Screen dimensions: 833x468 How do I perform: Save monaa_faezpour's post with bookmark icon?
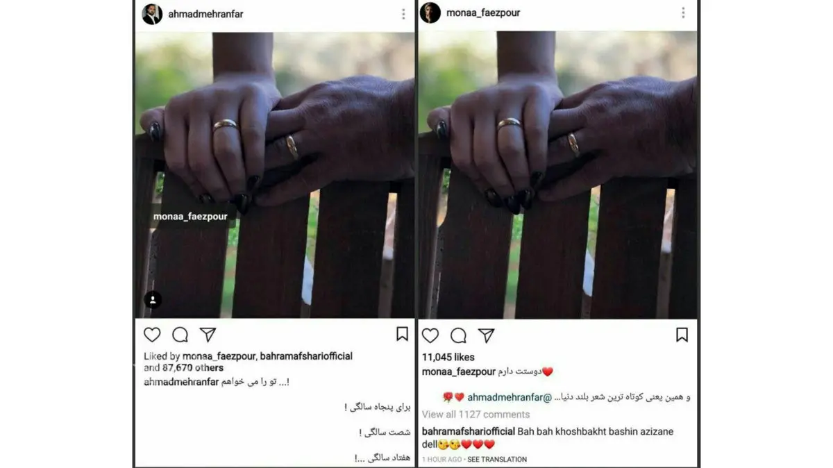click(682, 335)
